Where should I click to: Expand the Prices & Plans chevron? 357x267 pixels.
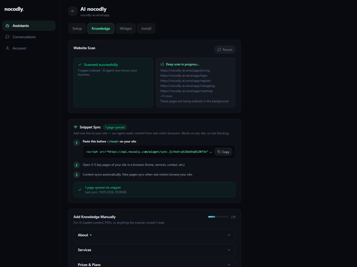[229, 265]
